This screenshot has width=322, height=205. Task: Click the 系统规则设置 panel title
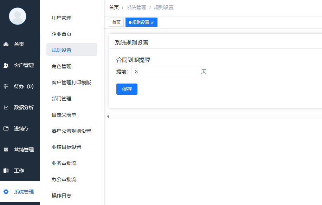pos(131,42)
